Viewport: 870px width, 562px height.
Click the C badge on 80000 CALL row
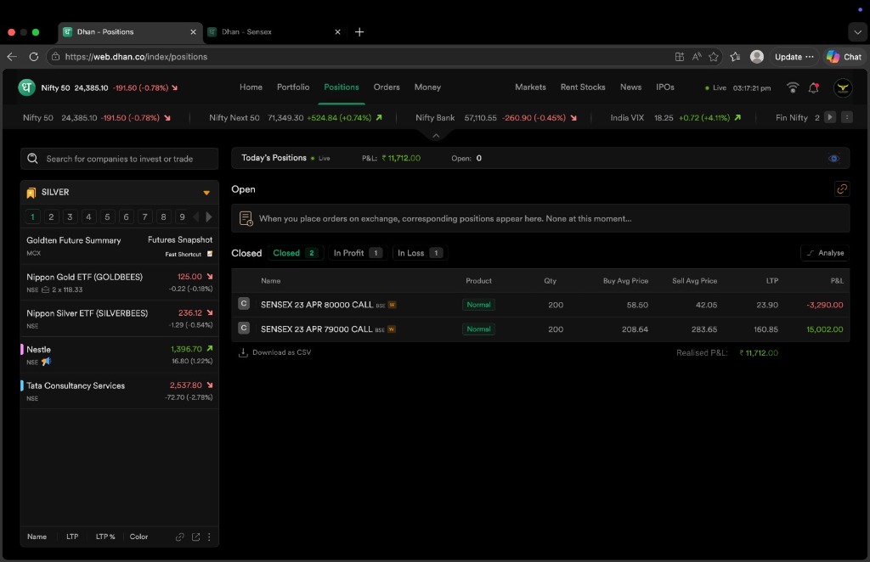(244, 304)
